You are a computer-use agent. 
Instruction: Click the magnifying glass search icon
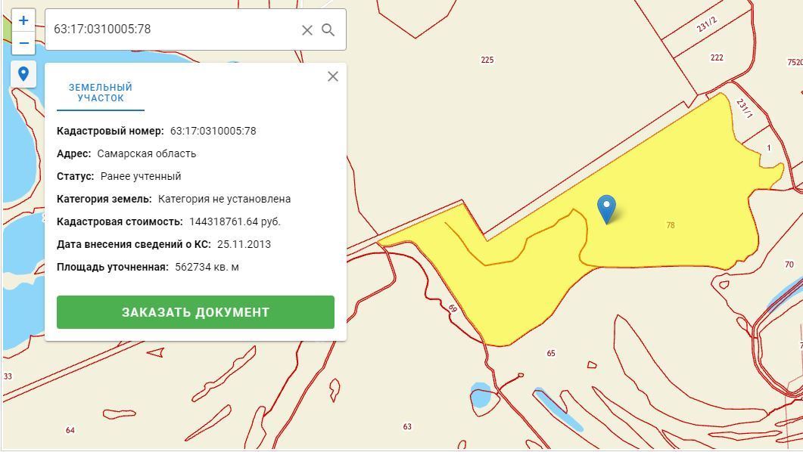(328, 29)
